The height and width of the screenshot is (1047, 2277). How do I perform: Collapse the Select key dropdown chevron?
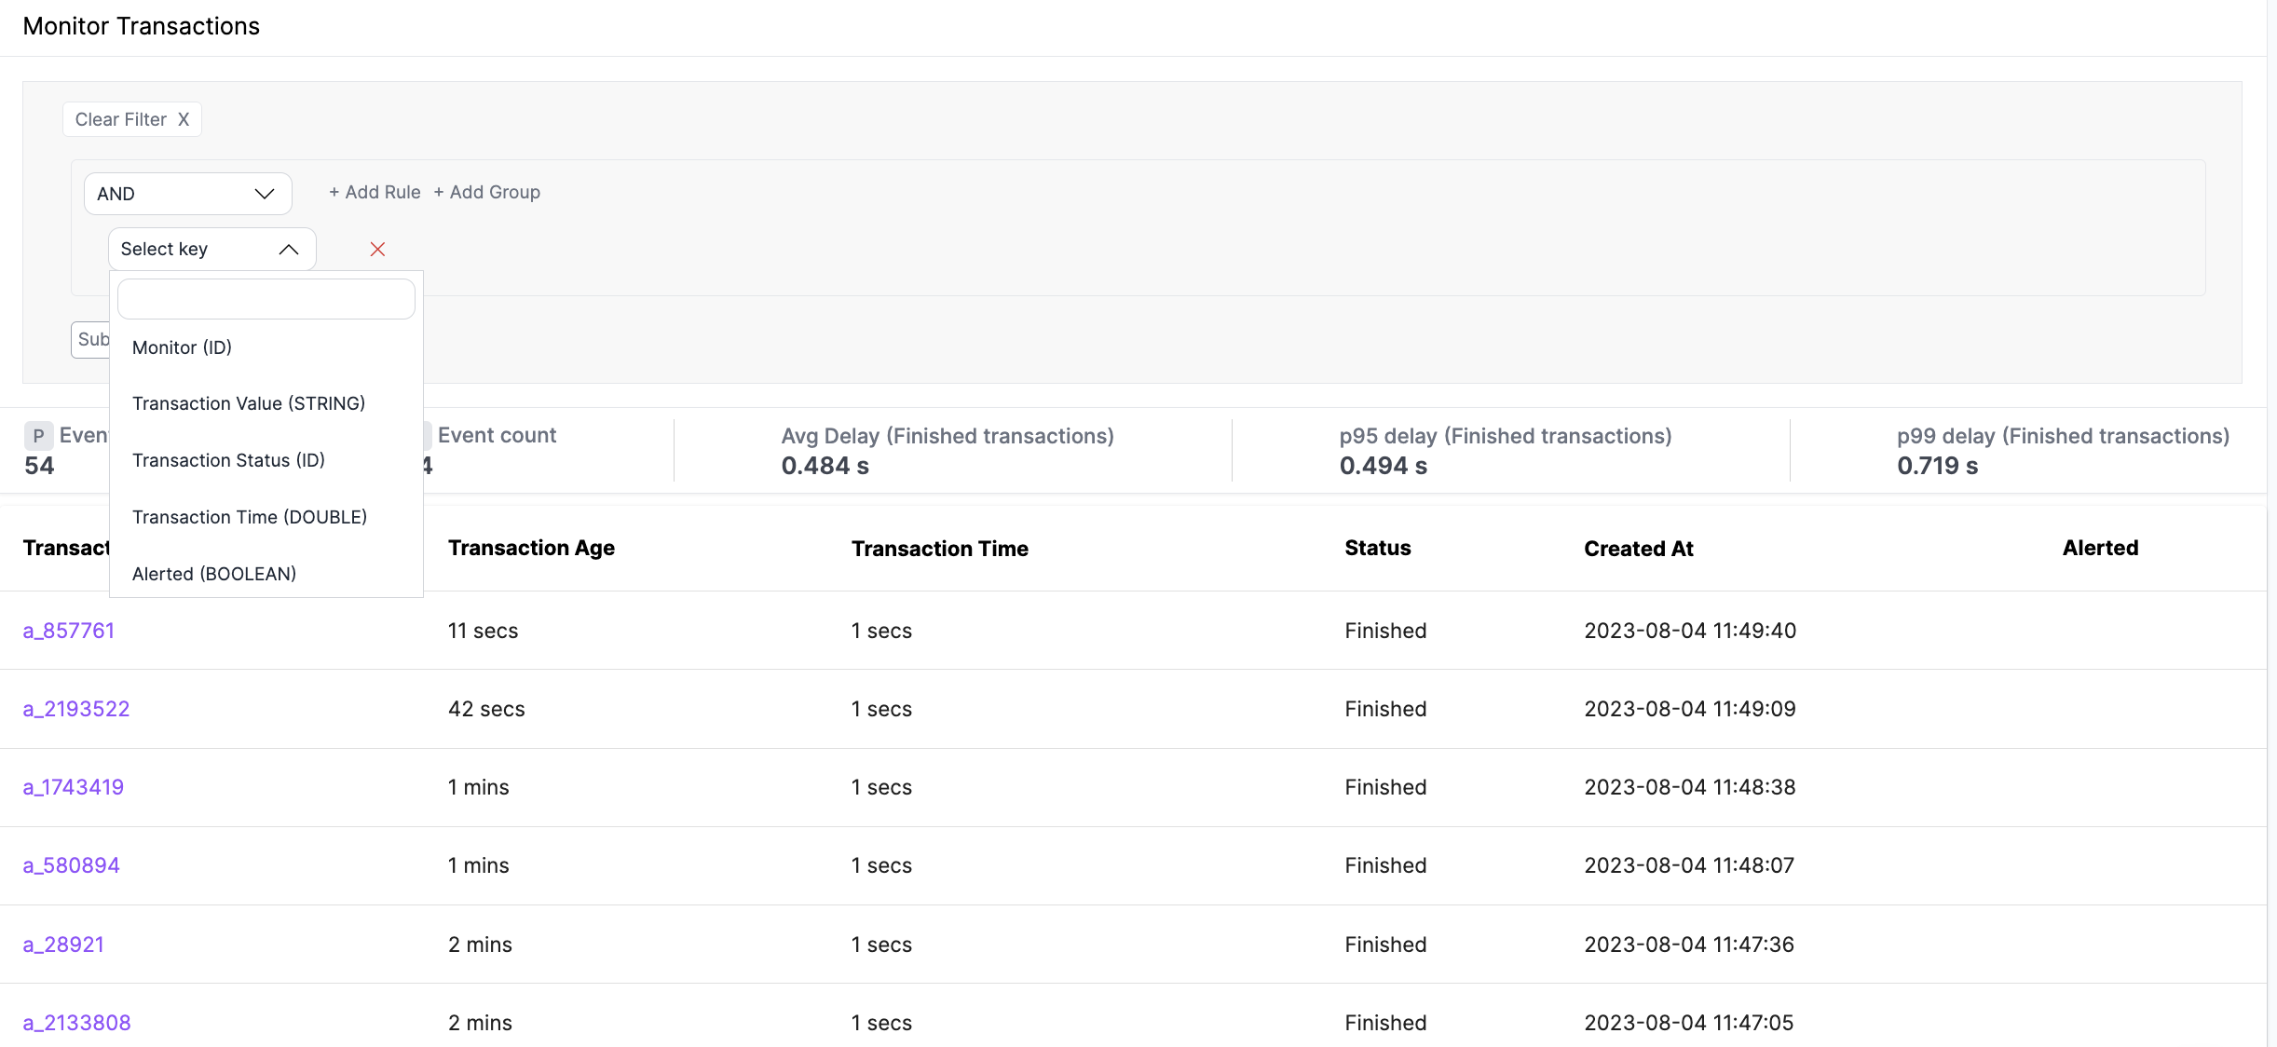click(288, 249)
